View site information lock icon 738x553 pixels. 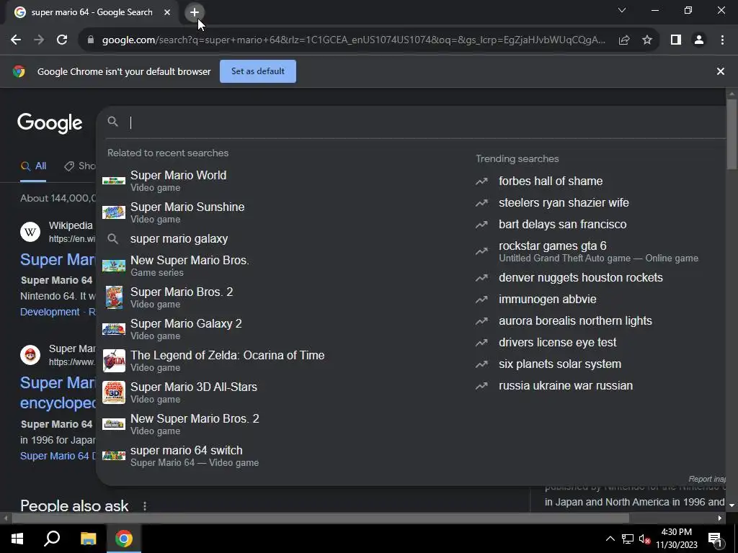pos(91,40)
